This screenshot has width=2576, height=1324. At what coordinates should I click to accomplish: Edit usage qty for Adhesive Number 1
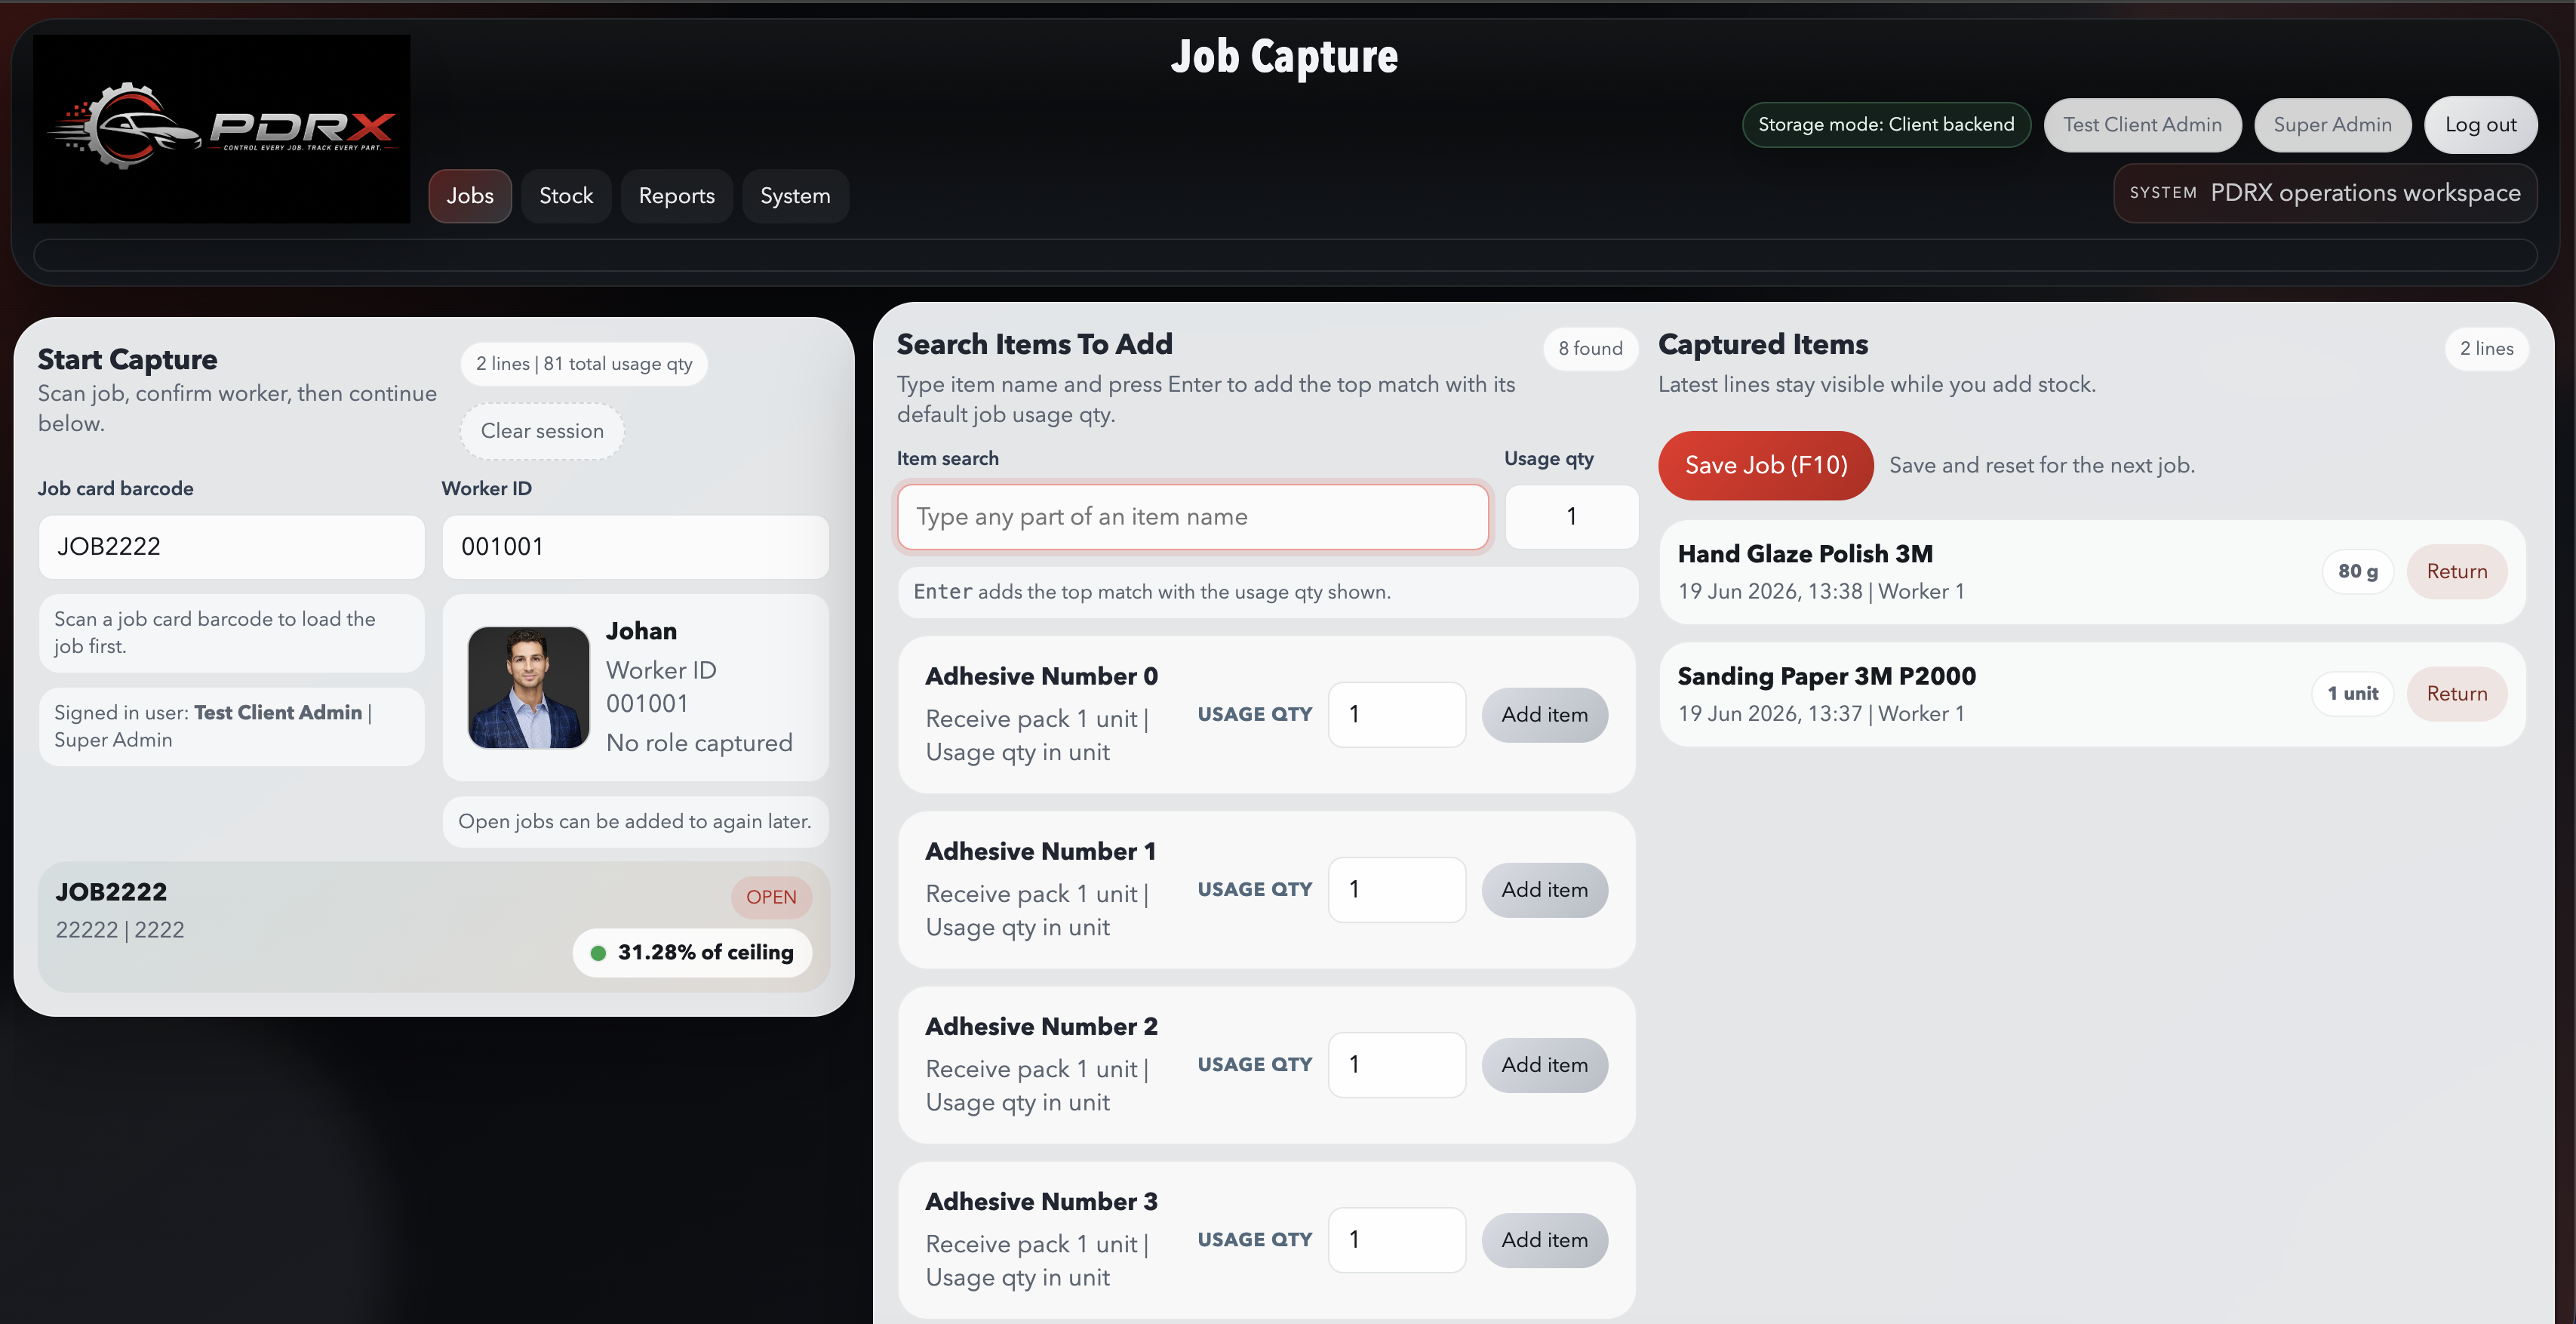click(x=1397, y=890)
